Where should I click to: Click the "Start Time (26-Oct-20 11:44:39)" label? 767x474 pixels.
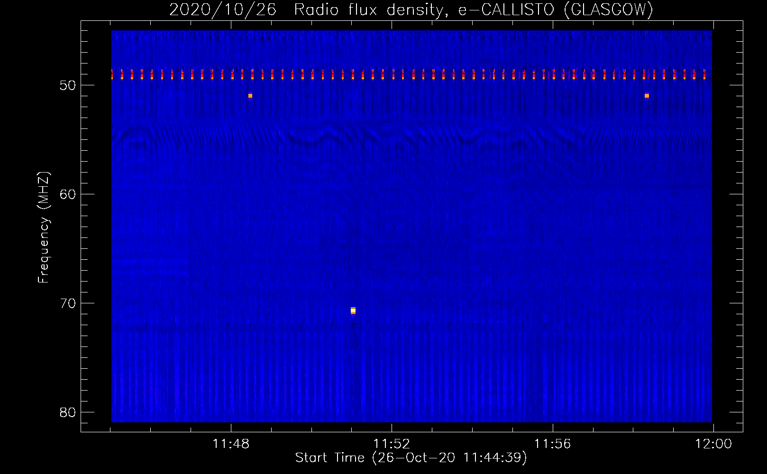[411, 457]
